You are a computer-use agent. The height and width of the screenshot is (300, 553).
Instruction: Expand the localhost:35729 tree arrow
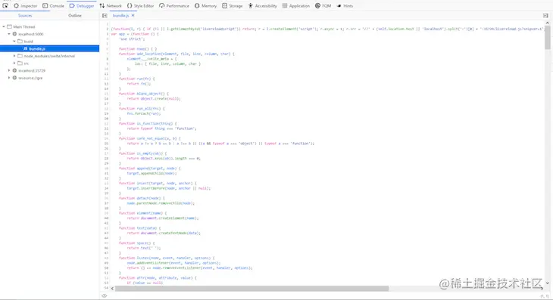[9, 70]
